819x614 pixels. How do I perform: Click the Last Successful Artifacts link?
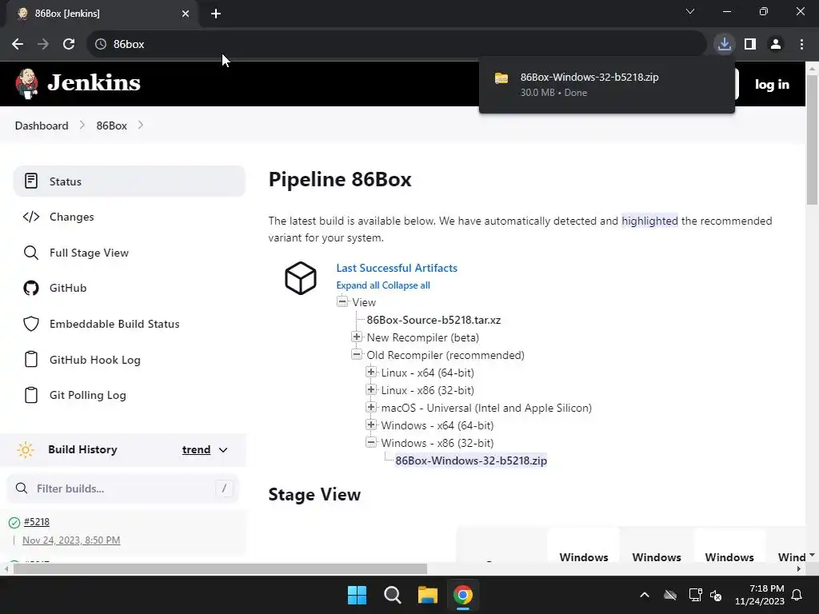click(x=397, y=268)
